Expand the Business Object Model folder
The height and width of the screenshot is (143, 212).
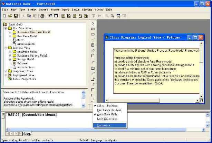[x=10, y=55]
